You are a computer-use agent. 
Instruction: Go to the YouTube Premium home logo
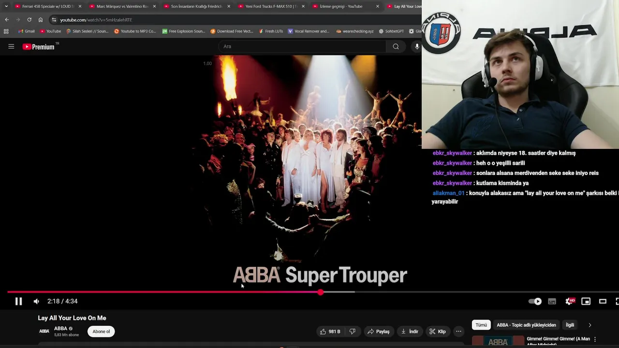39,47
